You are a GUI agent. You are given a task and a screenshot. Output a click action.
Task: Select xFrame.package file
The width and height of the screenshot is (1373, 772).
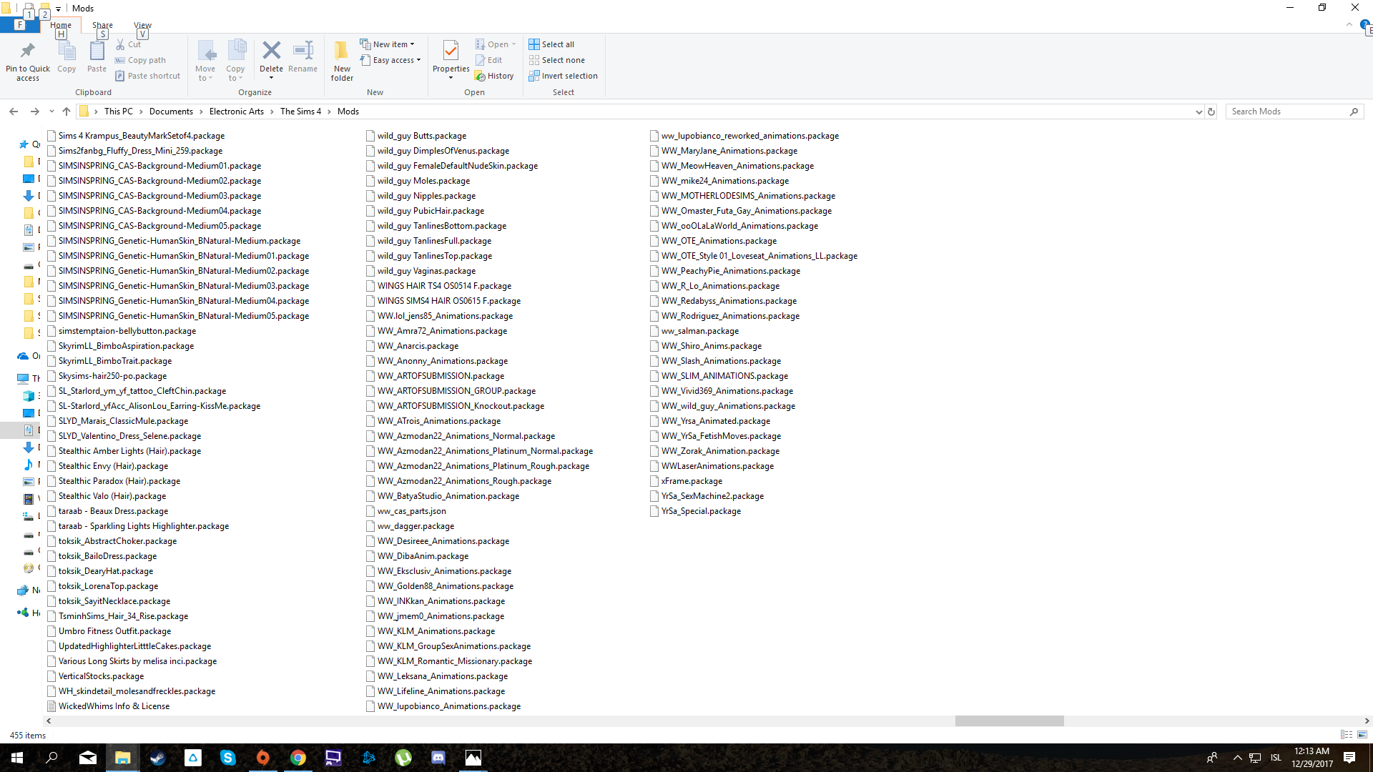[686, 481]
